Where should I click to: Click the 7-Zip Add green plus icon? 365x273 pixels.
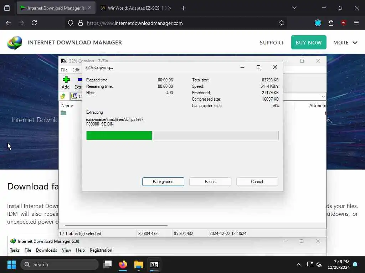[x=66, y=80]
